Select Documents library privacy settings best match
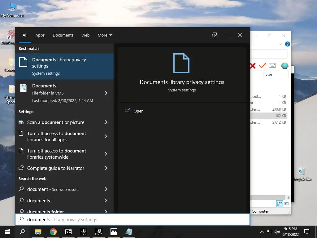This screenshot has height=238, width=317. [64, 66]
